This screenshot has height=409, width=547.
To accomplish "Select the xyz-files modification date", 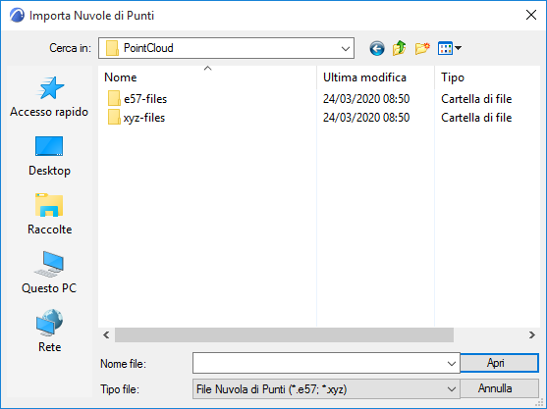I will click(x=366, y=118).
